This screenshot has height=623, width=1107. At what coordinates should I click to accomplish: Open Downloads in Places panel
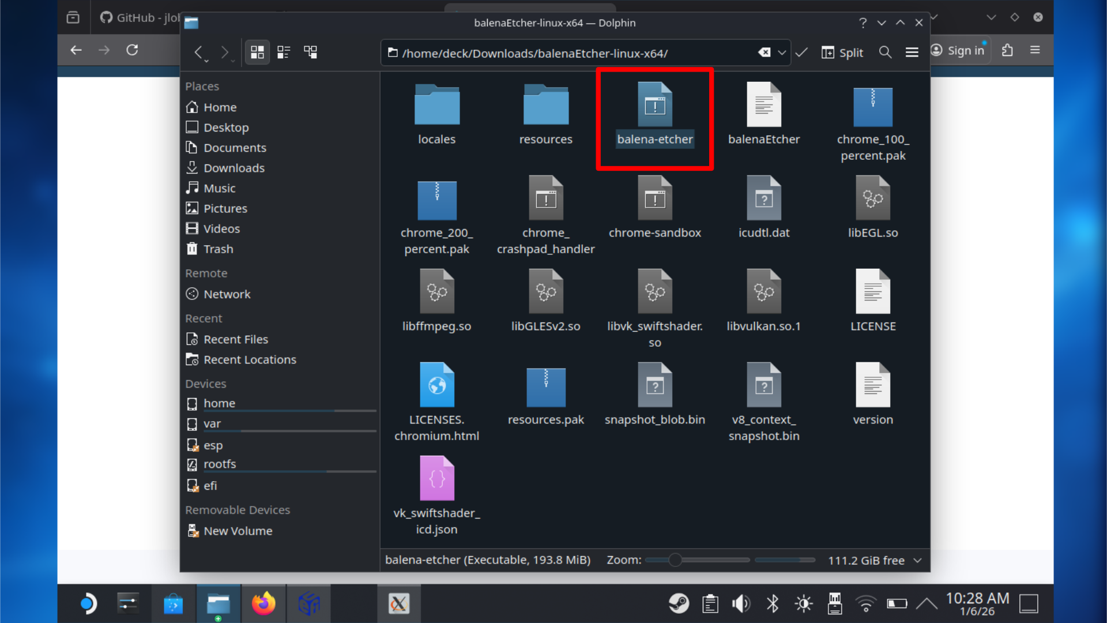pos(234,168)
